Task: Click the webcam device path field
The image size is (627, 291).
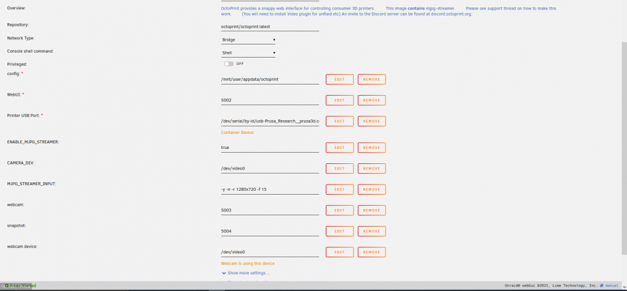Action: coord(270,252)
